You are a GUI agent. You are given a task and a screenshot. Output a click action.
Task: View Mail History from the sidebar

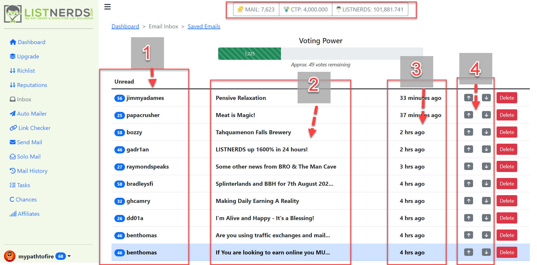(x=29, y=171)
